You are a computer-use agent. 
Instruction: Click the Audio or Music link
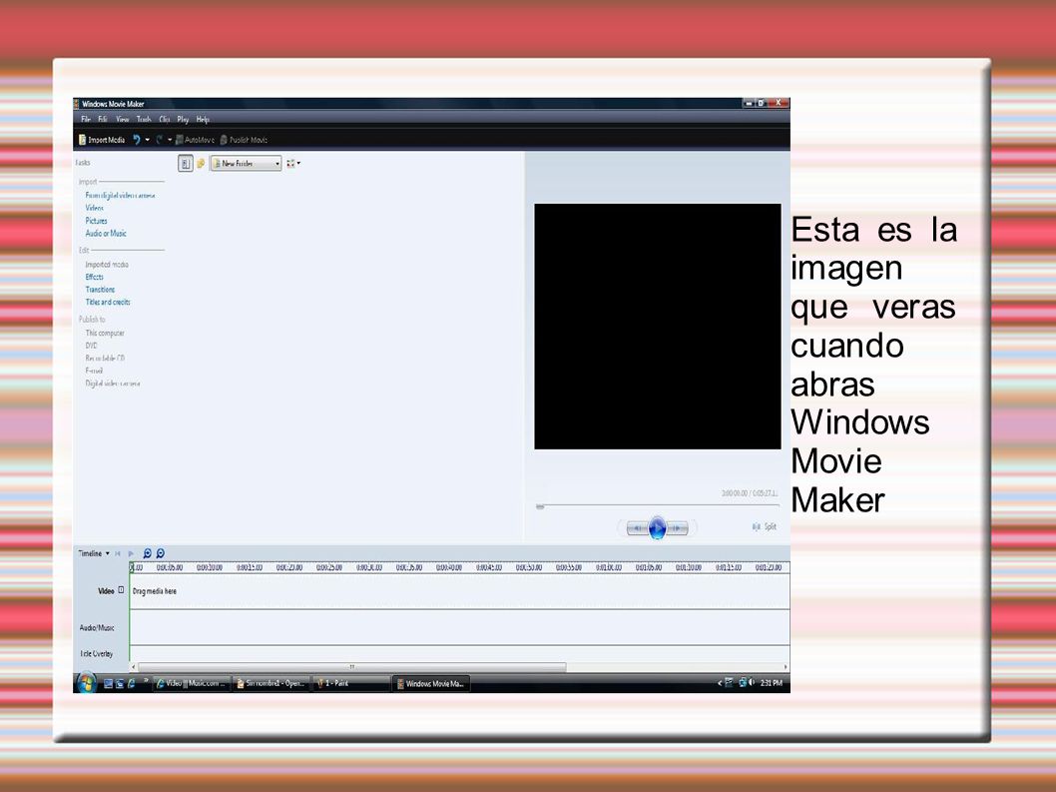[106, 234]
